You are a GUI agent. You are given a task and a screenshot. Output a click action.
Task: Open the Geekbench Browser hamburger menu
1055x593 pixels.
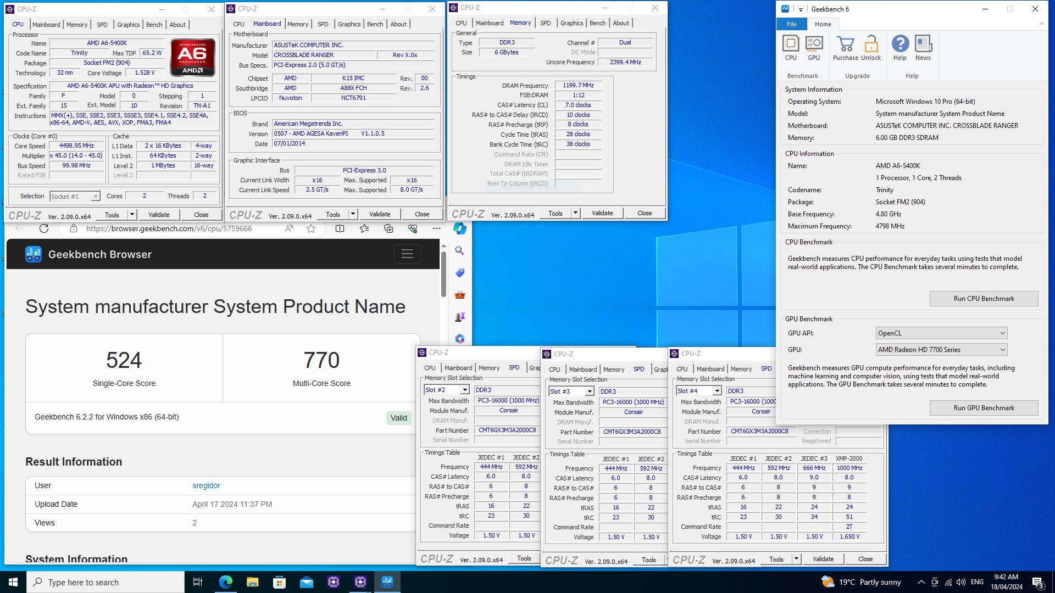tap(407, 254)
